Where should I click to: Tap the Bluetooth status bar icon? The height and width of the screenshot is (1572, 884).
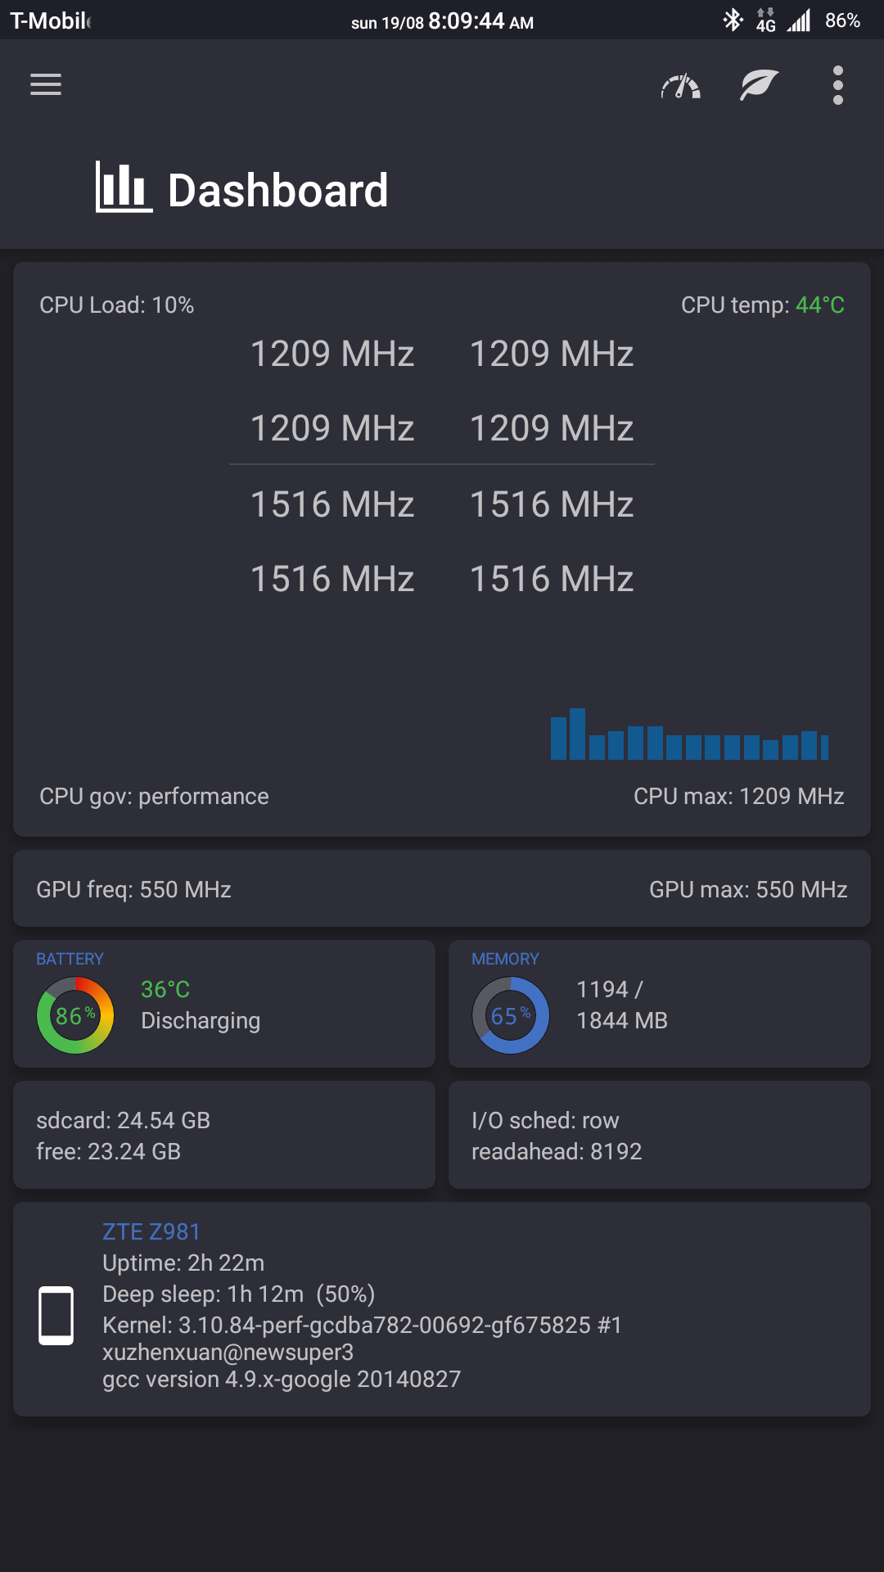[733, 20]
